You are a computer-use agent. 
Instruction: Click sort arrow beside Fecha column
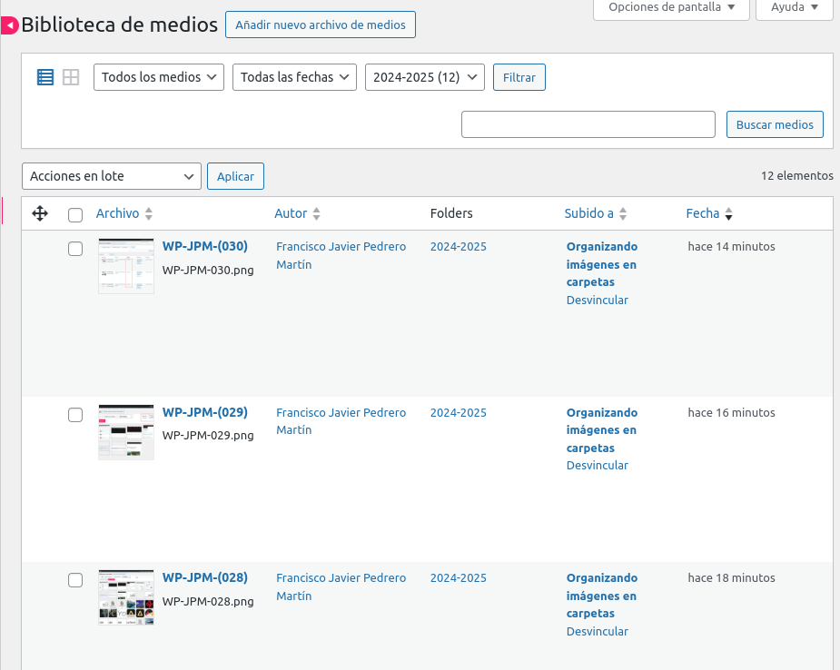point(728,214)
